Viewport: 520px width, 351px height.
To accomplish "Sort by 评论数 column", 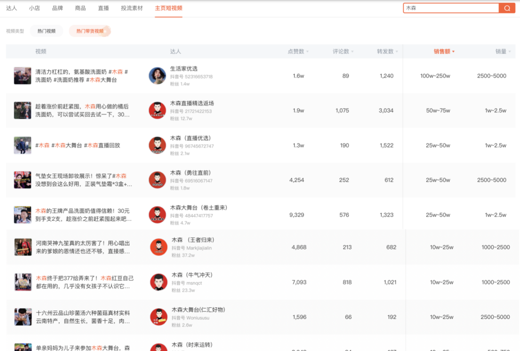I will [x=343, y=51].
